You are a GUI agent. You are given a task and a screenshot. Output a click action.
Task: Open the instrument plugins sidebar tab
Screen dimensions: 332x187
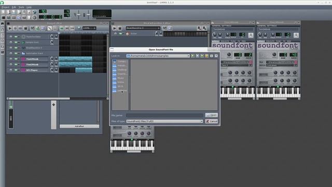3,24
